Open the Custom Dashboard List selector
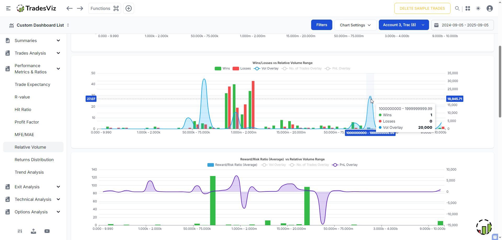This screenshot has width=502, height=240. point(39,25)
